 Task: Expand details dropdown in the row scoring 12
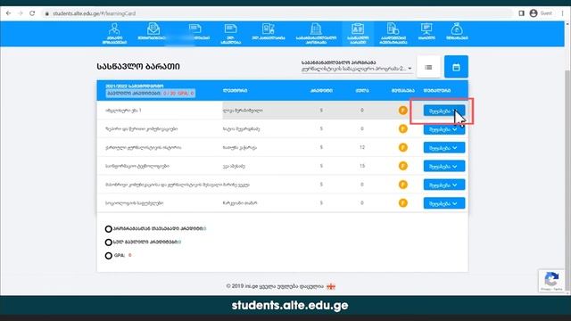point(444,148)
